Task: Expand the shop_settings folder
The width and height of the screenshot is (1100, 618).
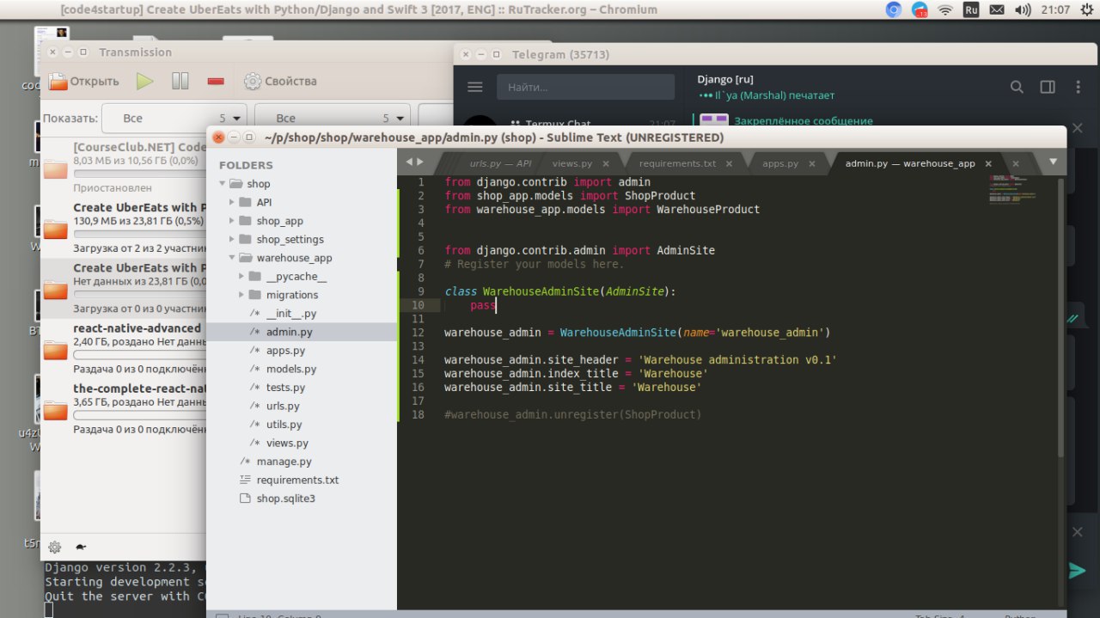Action: (x=233, y=239)
